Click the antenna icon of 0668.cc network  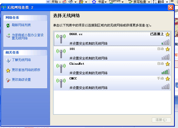pos(61,39)
